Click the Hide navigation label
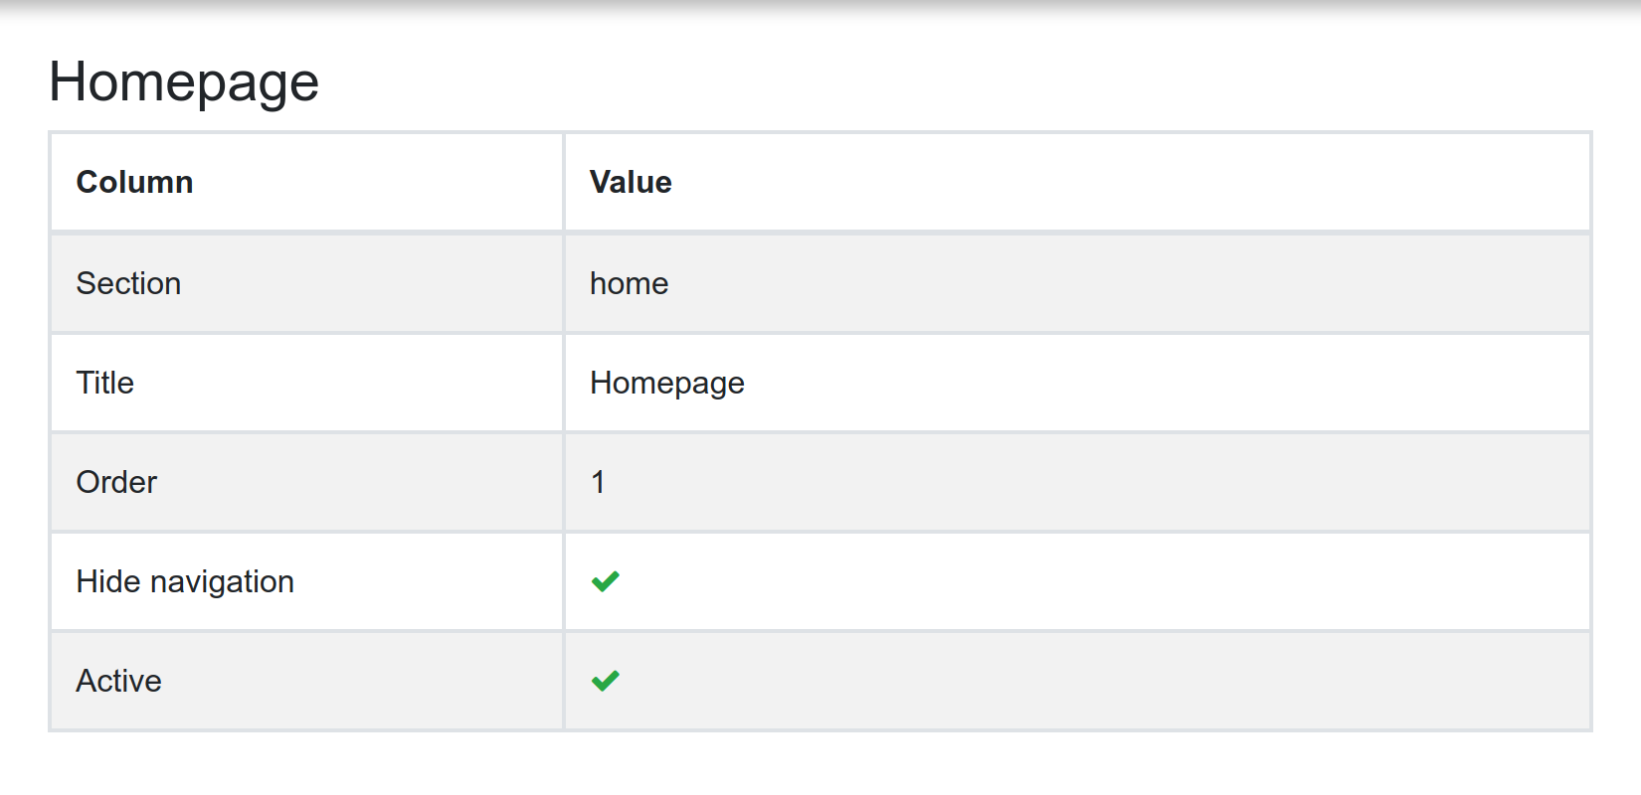The height and width of the screenshot is (795, 1641). tap(185, 581)
